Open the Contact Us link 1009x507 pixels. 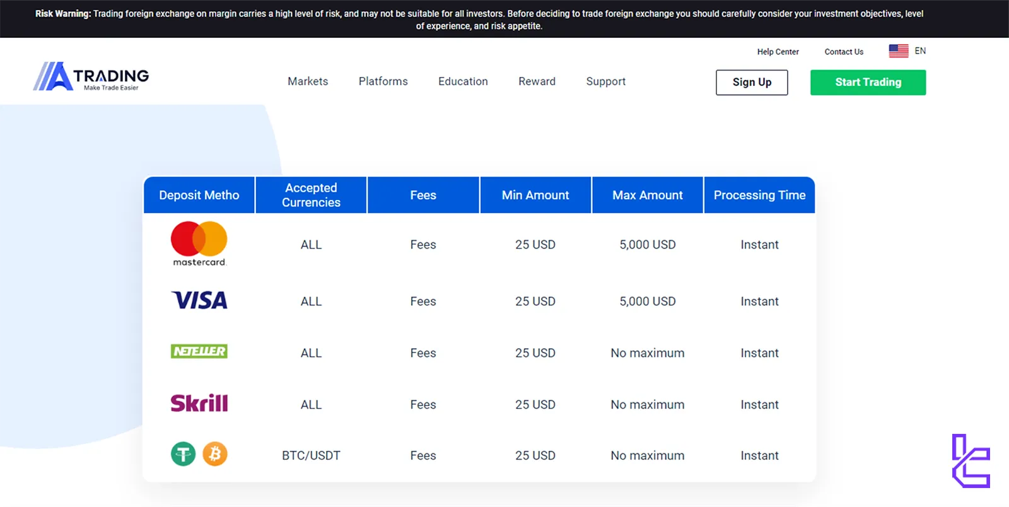coord(844,52)
